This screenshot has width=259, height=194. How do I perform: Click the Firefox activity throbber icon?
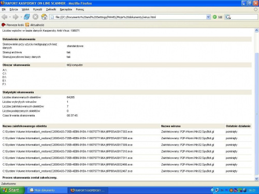click(255, 9)
